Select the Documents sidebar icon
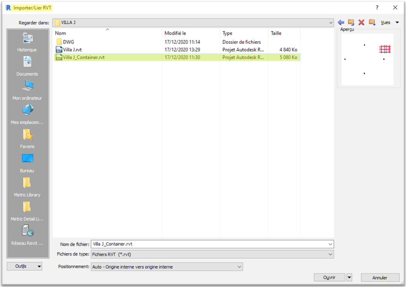Viewport: 406px width, 287px height. 27,66
